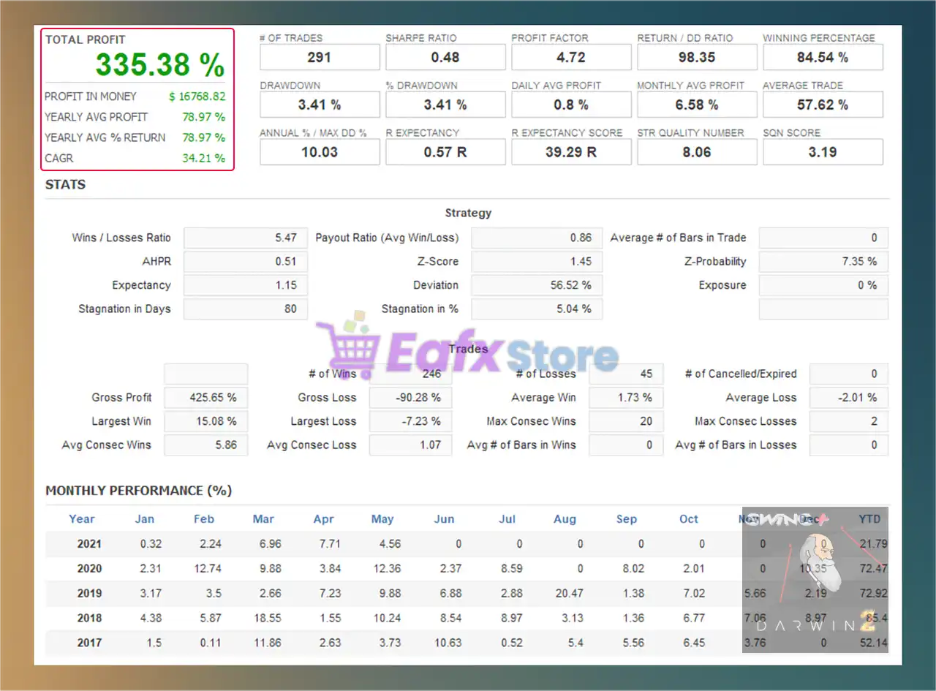The image size is (936, 691).
Task: Select the CAGR 34.21 % value
Action: (x=203, y=158)
